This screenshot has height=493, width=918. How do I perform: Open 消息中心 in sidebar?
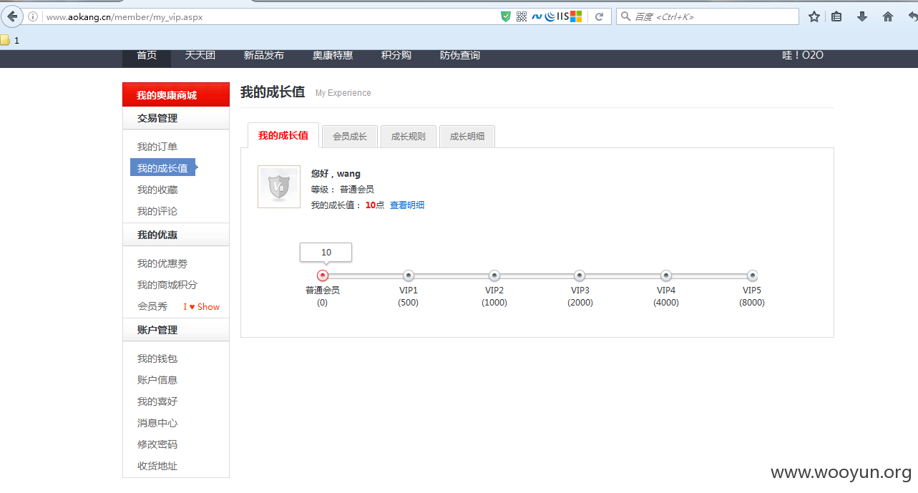click(157, 423)
